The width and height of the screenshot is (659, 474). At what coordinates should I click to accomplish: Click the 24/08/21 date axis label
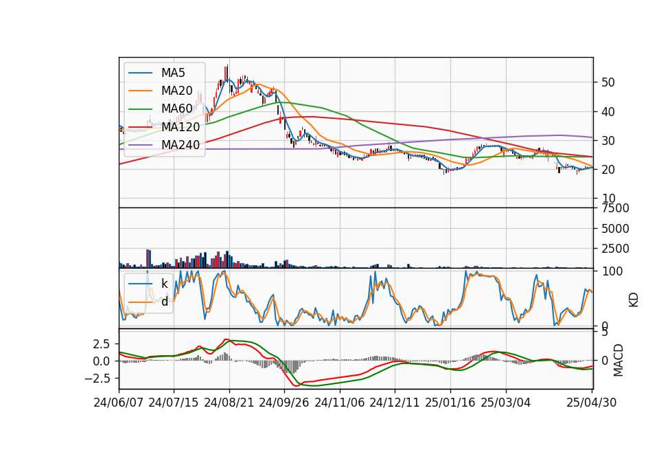click(x=229, y=403)
